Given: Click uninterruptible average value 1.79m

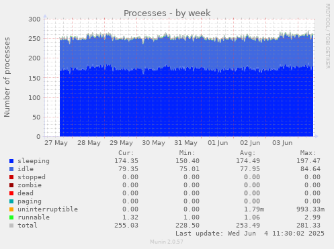Looking at the screenshot, I should click(254, 209).
